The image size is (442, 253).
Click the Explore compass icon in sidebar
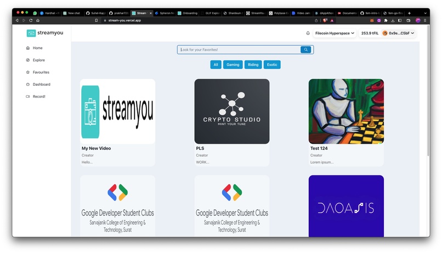(x=28, y=60)
